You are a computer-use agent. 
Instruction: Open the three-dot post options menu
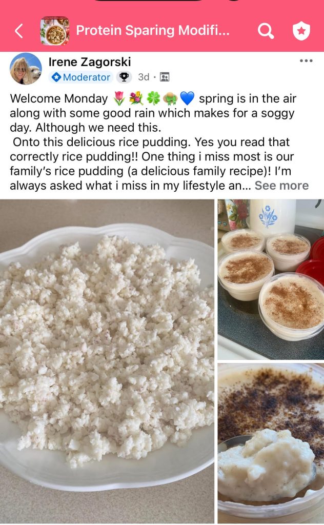306,60
